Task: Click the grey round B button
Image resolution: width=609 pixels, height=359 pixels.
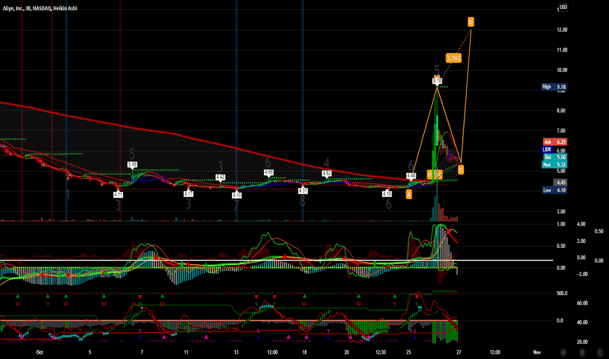Action: click(582, 352)
